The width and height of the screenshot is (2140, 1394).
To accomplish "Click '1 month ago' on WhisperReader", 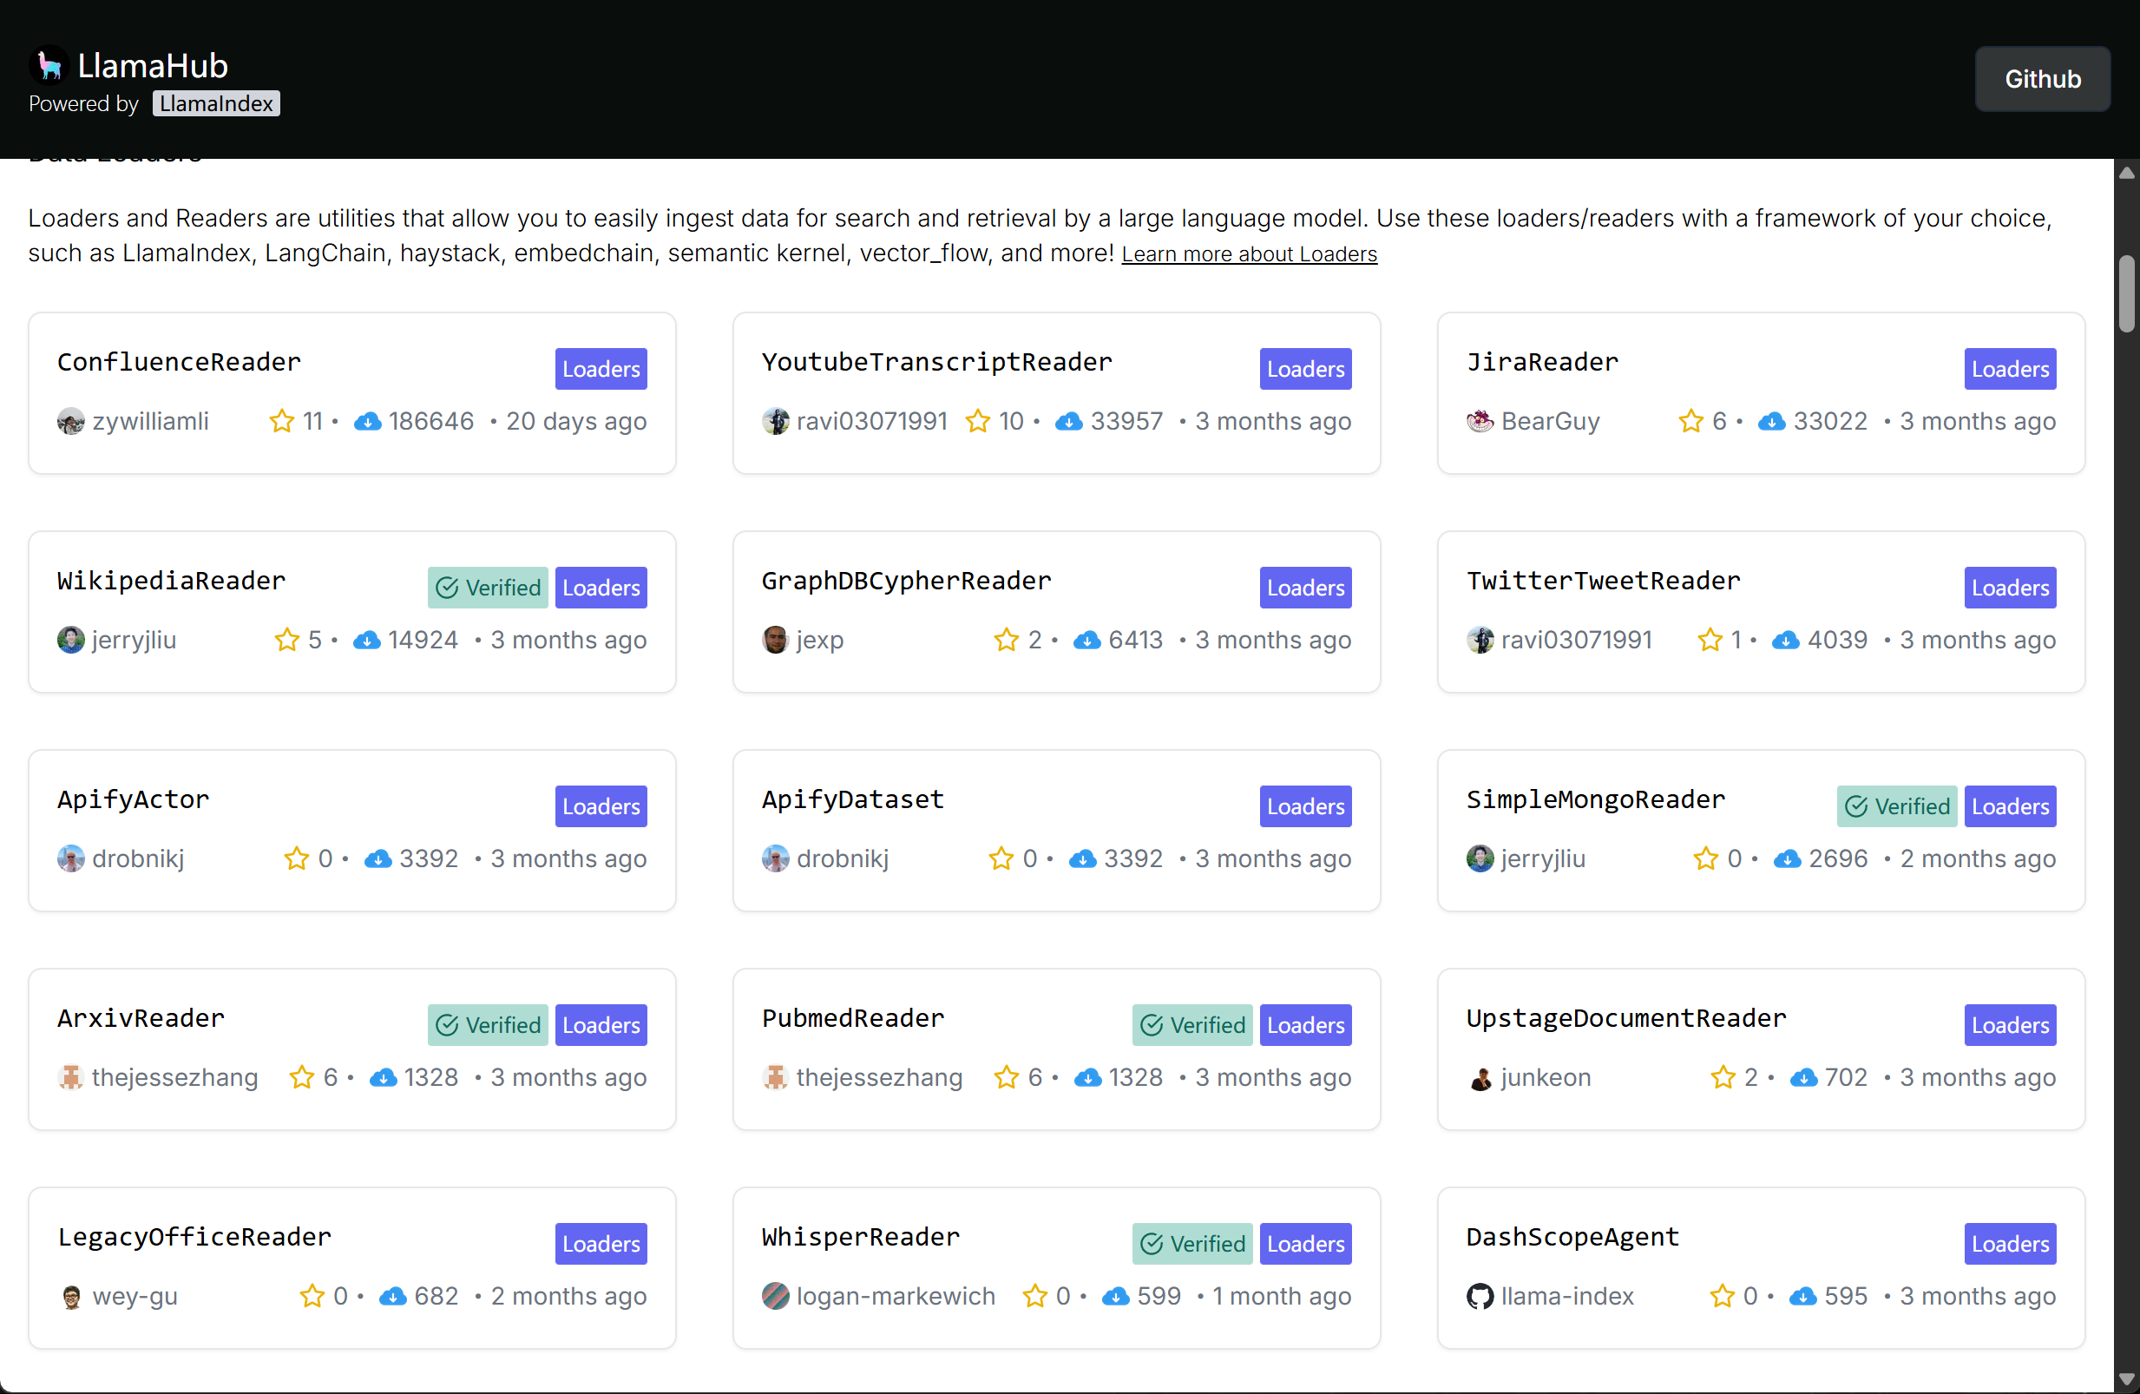I will point(1281,1296).
